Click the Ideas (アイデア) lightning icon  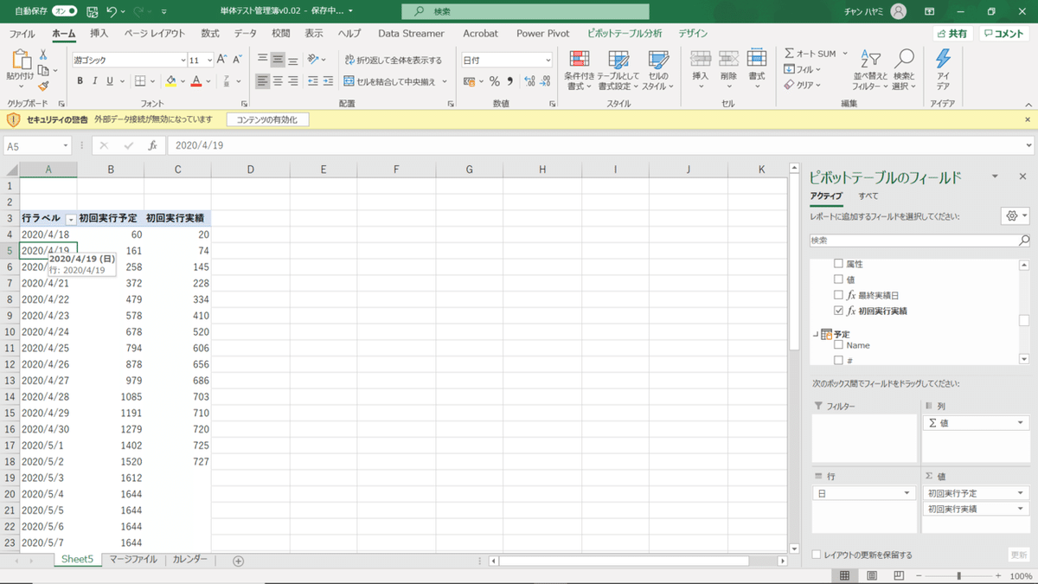tap(943, 60)
